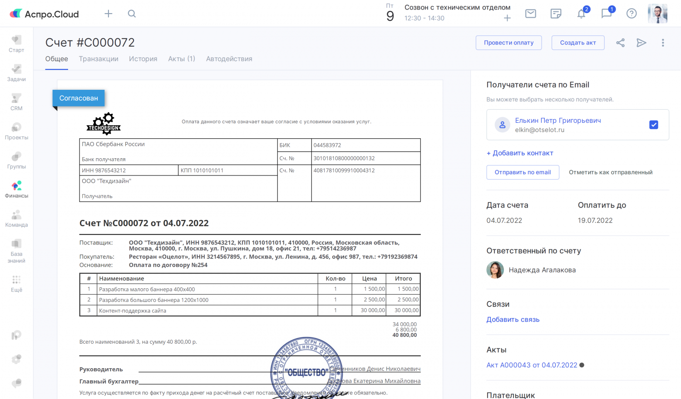The height and width of the screenshot is (399, 681).
Task: Open notifications bell icon
Action: click(581, 14)
